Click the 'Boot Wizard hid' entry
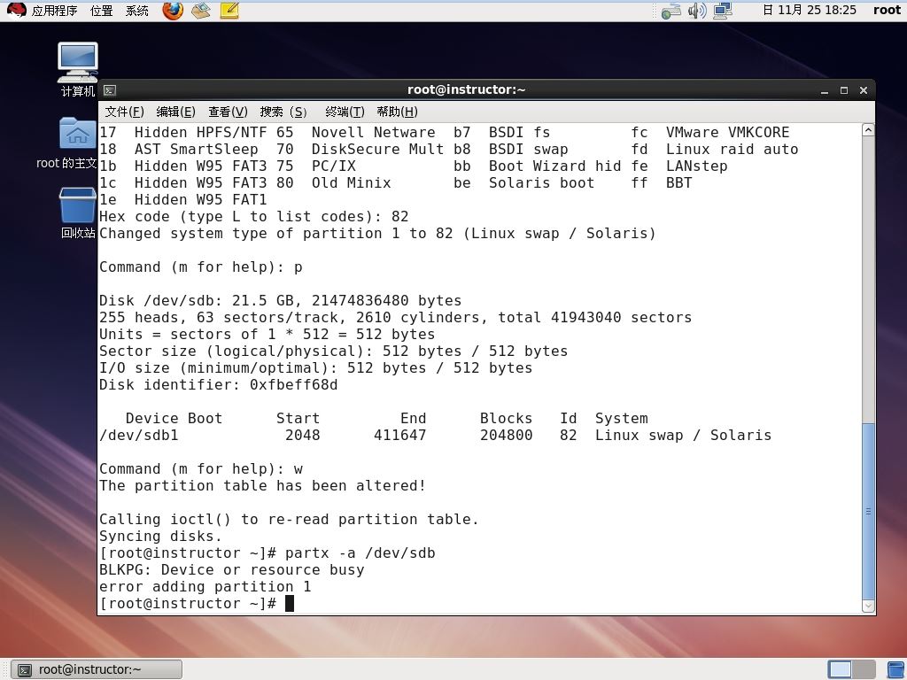907x680 pixels. [x=554, y=166]
